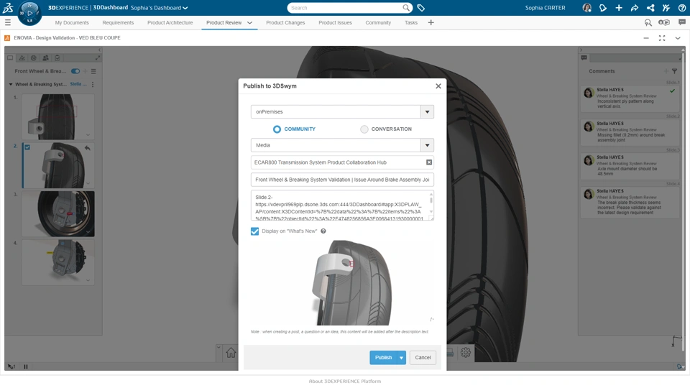The height and width of the screenshot is (388, 690).
Task: Open the chat bubble icon at top right
Action: click(682, 22)
